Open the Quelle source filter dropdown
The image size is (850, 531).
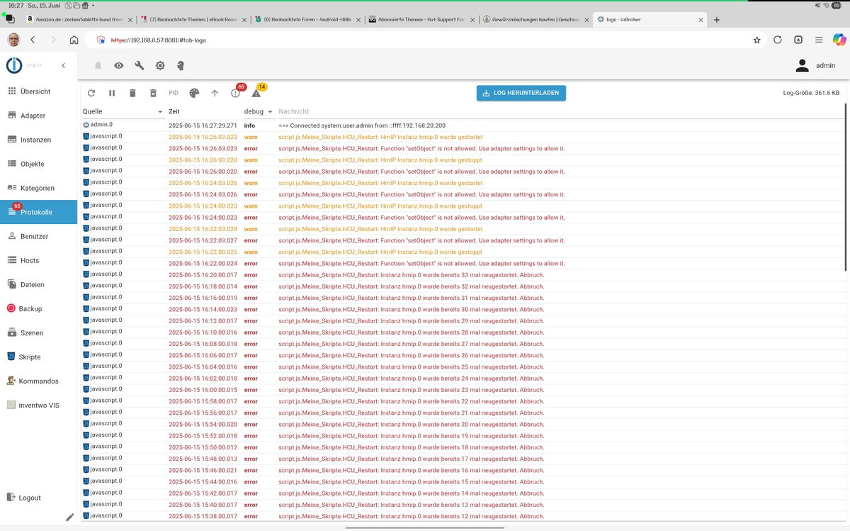tap(160, 112)
